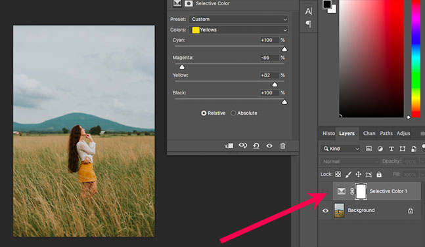425x247 pixels.
Task: Open the layer Opacity slider dropdown arrow
Action: pyautogui.click(x=422, y=162)
